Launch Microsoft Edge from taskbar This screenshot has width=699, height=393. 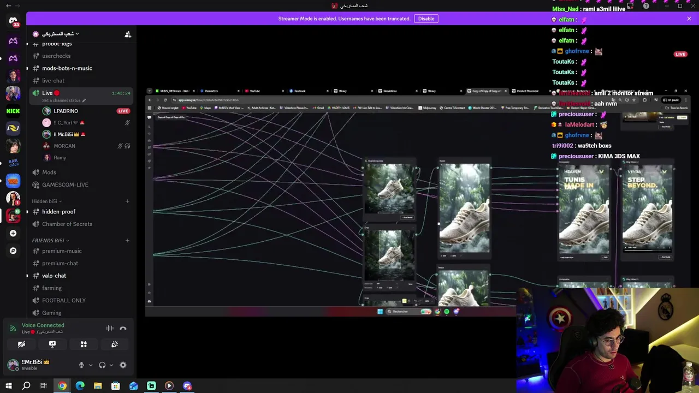point(80,386)
